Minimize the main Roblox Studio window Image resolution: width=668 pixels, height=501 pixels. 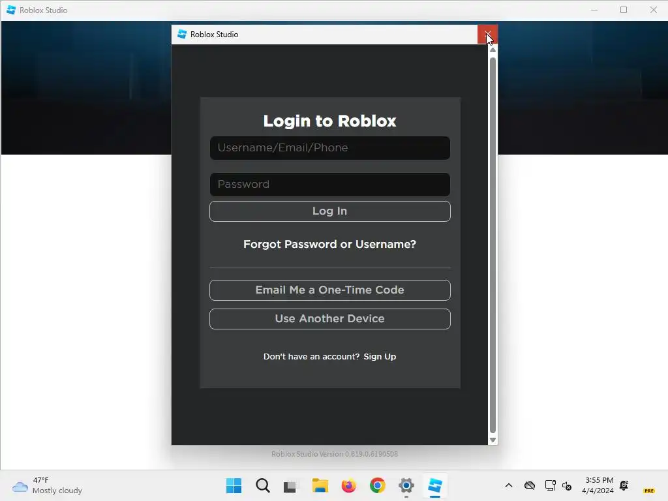click(594, 10)
